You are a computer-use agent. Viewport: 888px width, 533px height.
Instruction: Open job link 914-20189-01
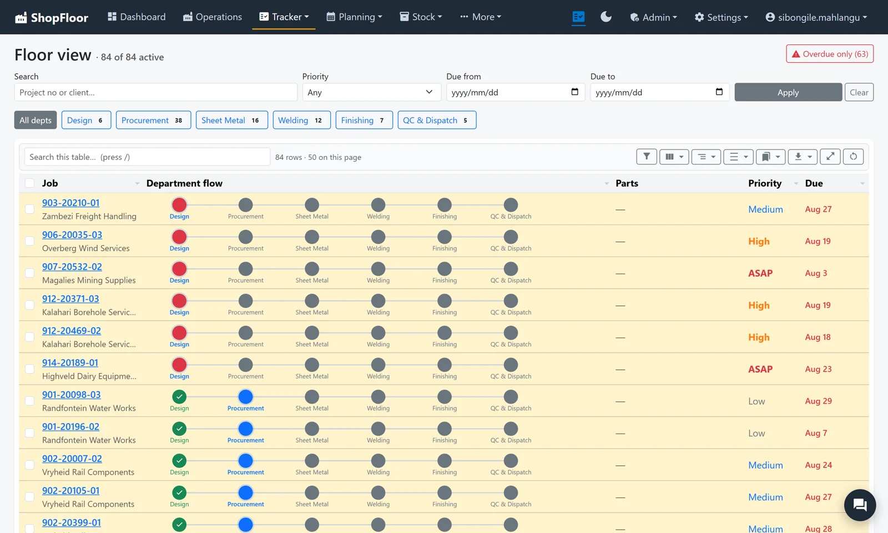70,363
